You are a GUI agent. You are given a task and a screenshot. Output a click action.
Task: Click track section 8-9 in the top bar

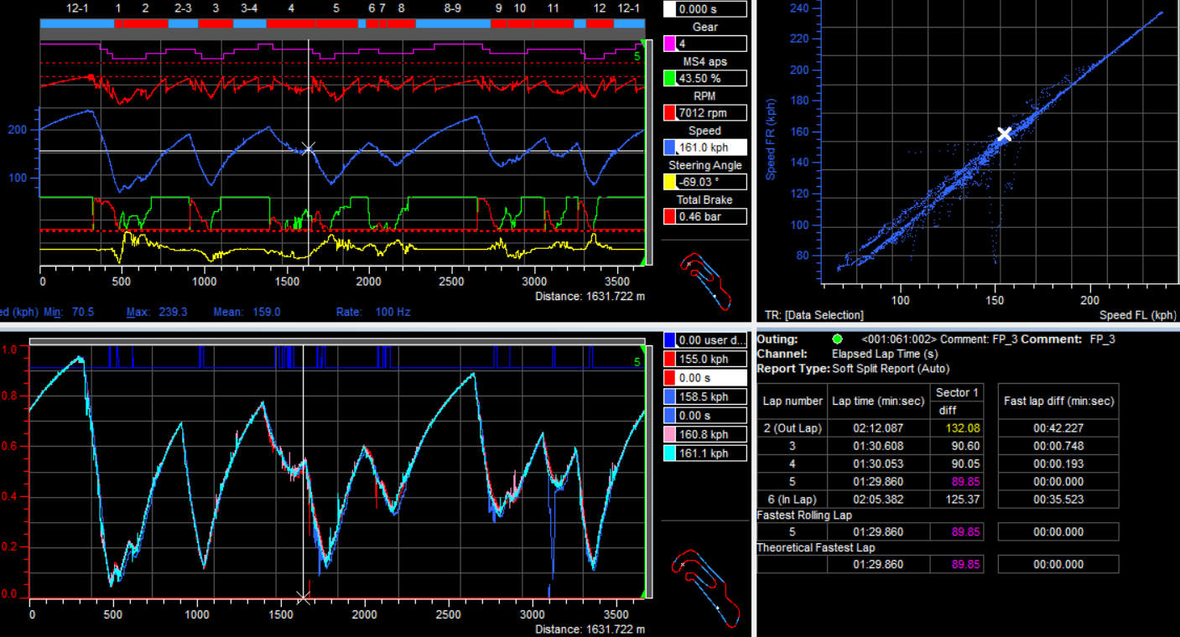453,23
